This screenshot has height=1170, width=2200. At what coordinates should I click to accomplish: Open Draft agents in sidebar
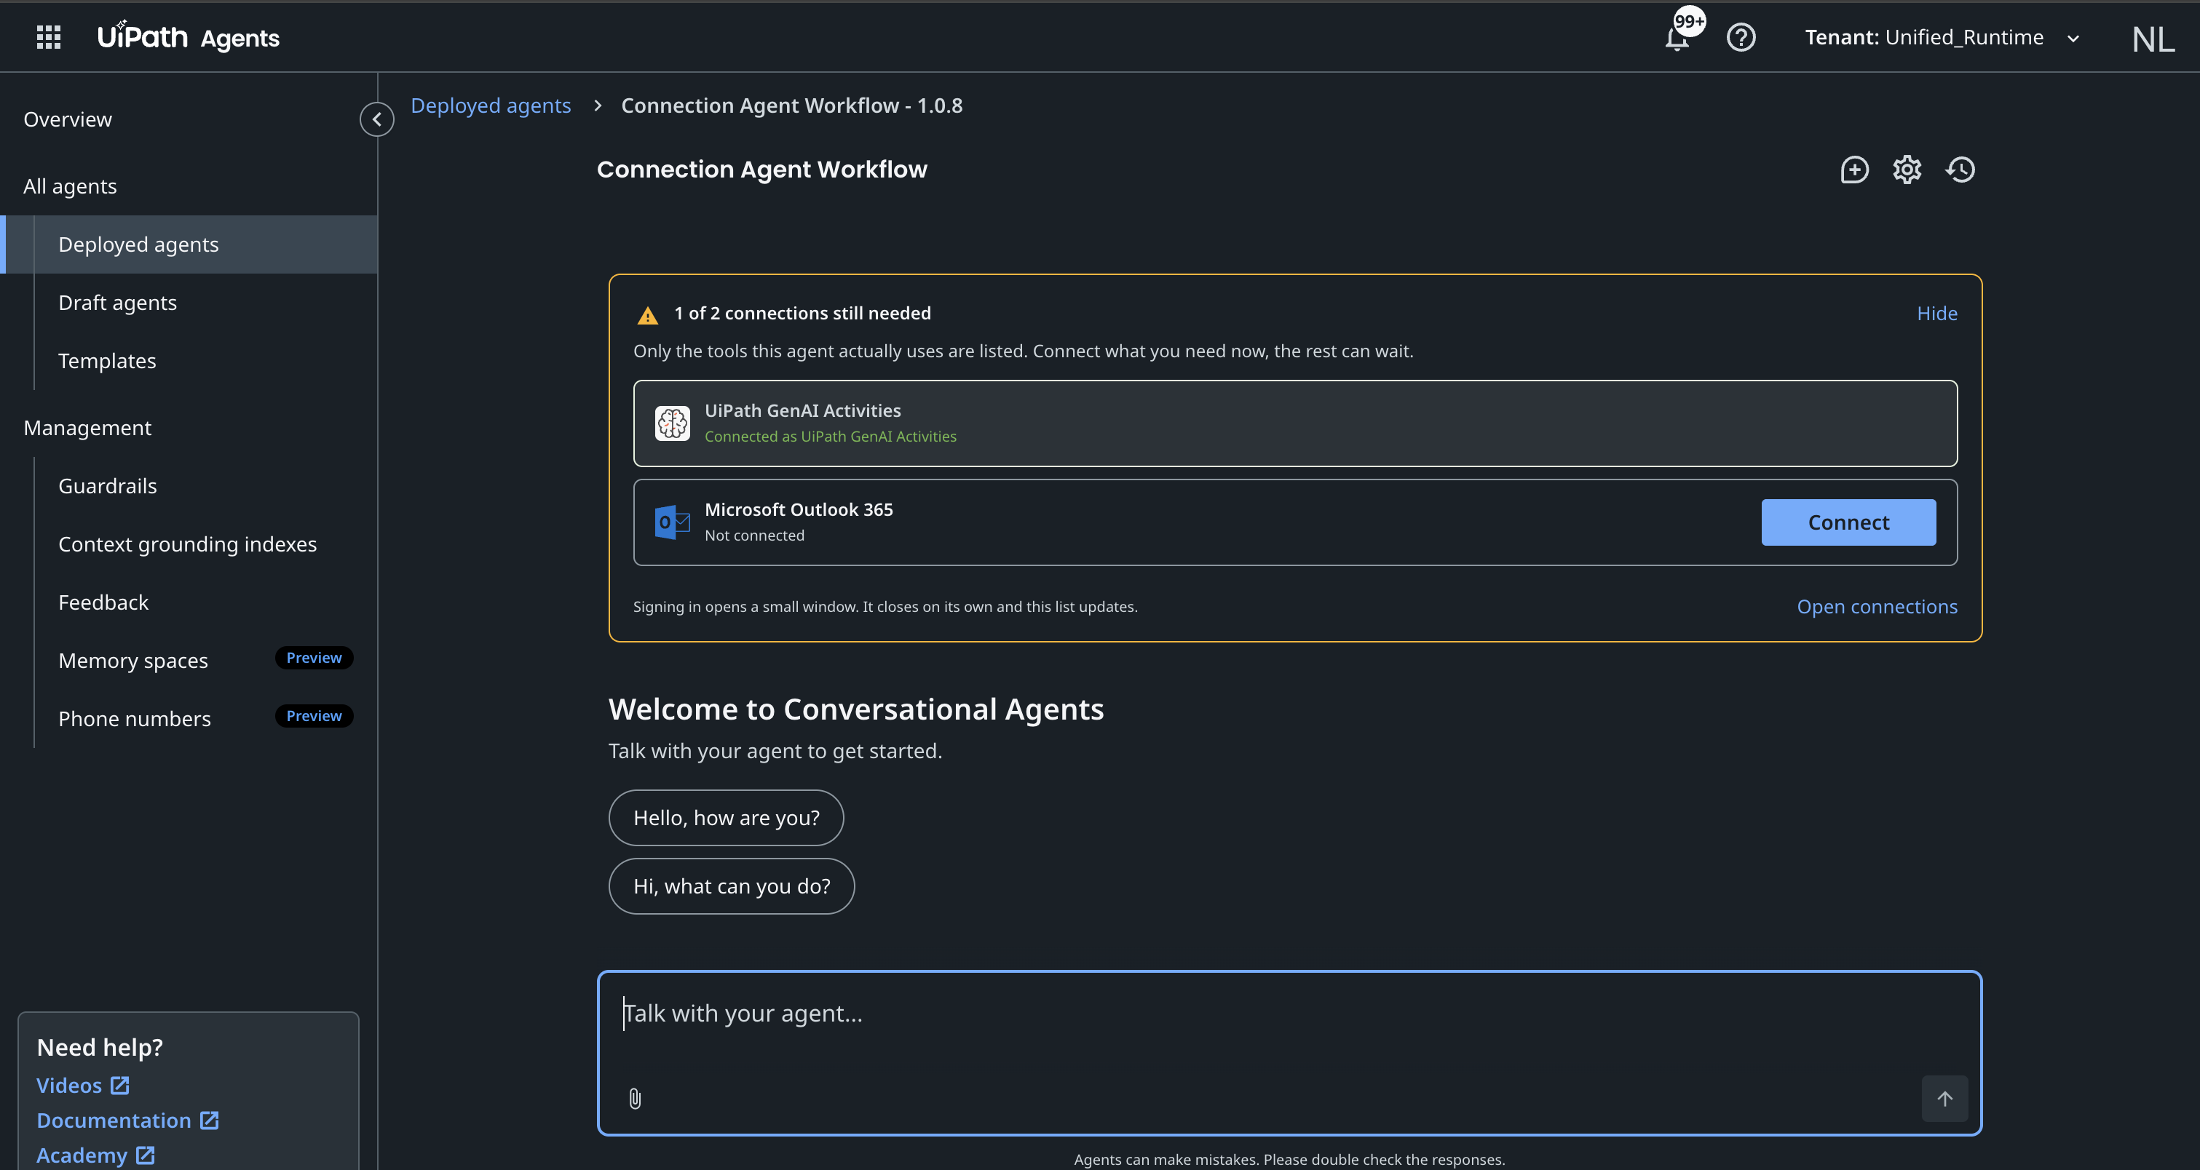tap(118, 303)
